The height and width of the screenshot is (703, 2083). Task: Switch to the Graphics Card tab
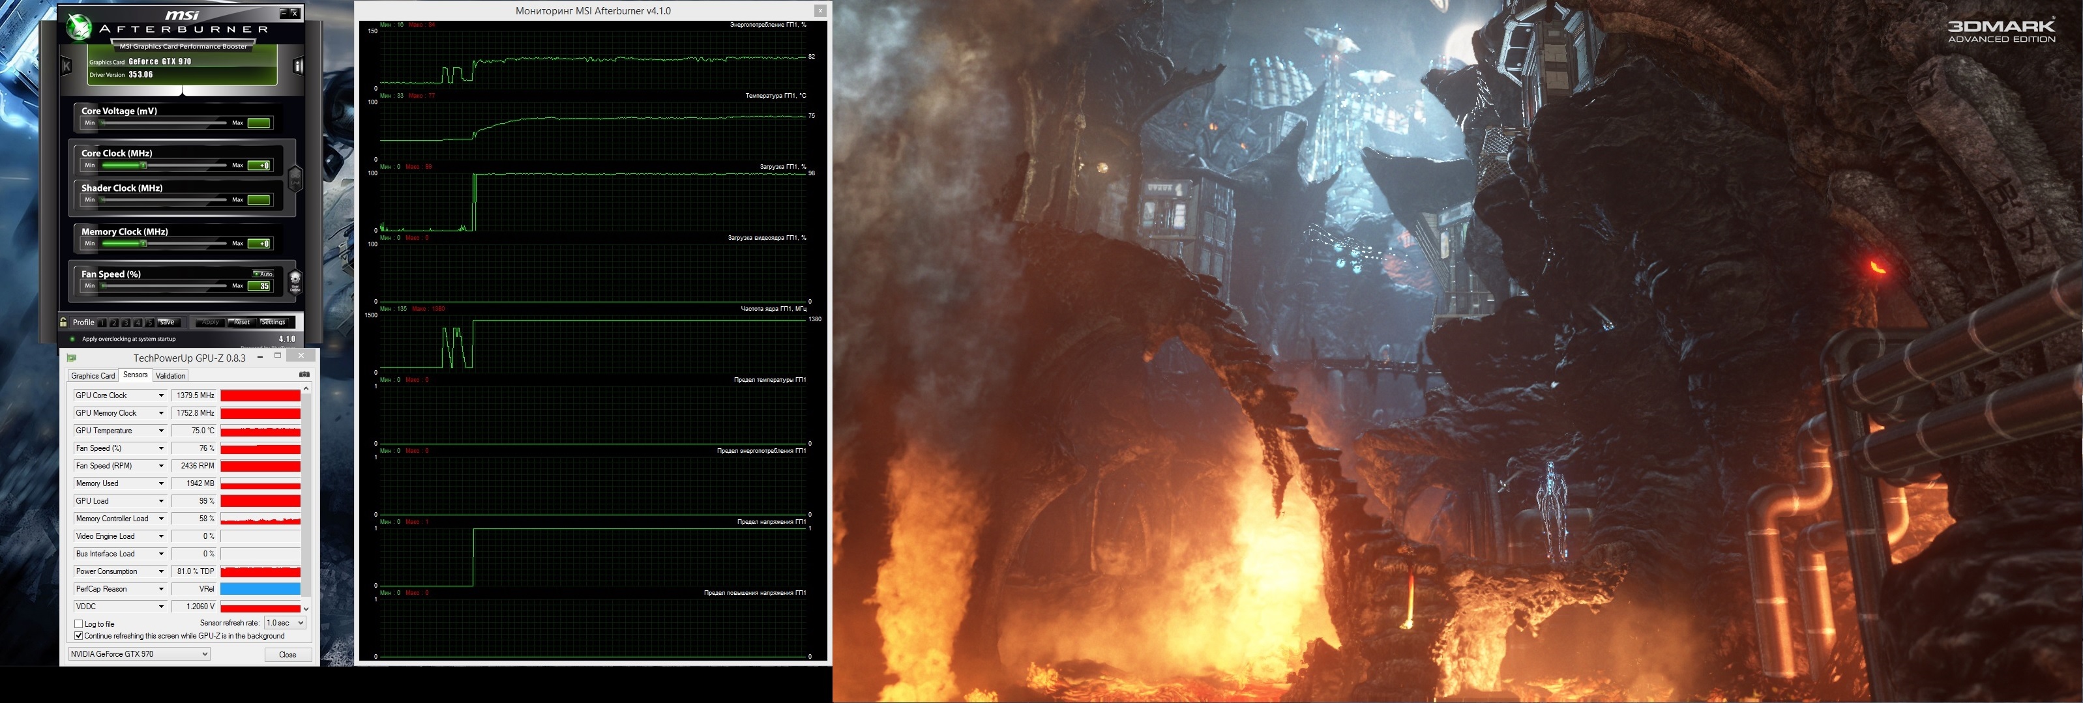tap(93, 376)
